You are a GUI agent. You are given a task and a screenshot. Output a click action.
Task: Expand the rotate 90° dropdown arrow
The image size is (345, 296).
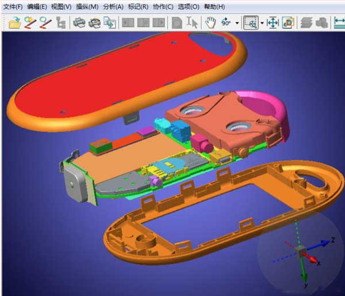237,22
